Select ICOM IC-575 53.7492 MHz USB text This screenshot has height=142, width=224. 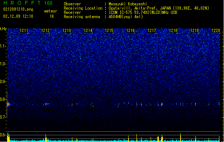tap(143, 12)
